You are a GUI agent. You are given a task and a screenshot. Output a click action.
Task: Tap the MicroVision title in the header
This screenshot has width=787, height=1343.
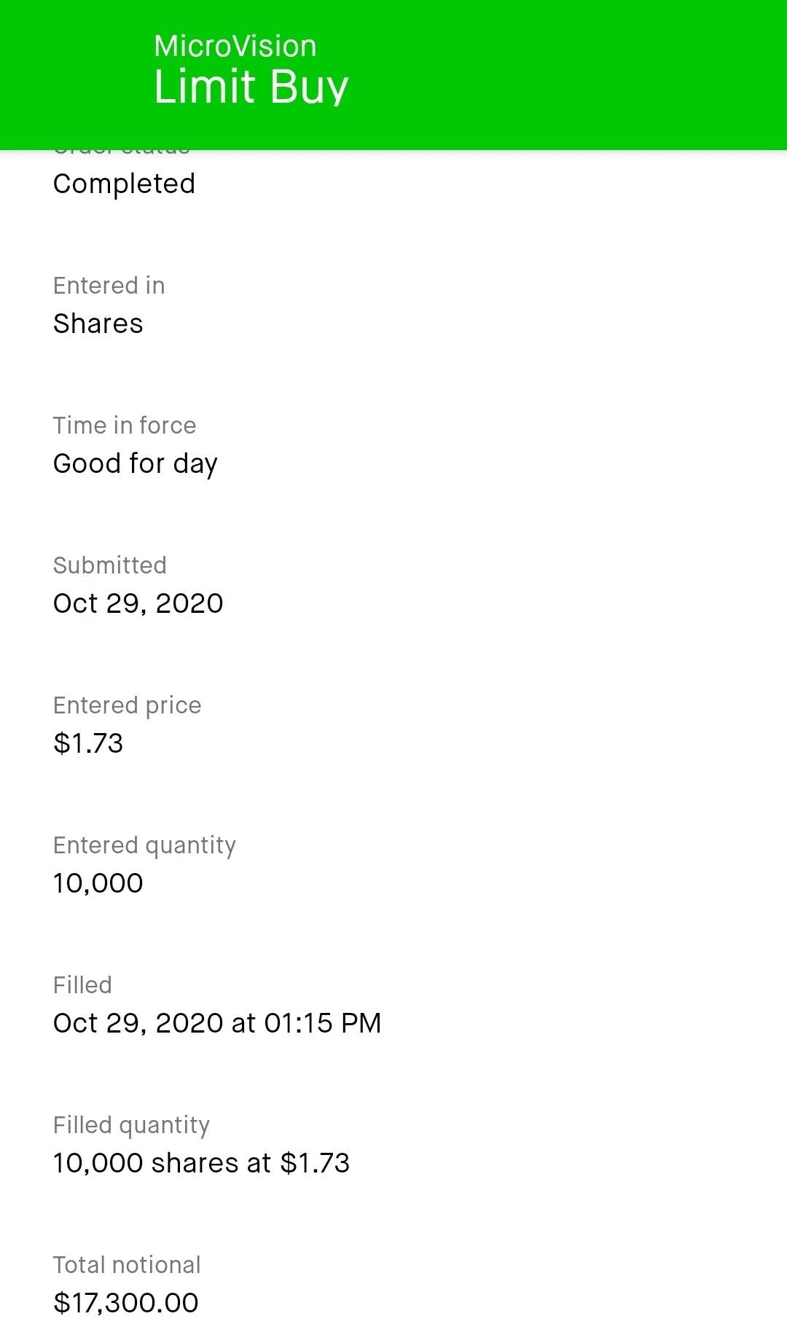(x=235, y=46)
